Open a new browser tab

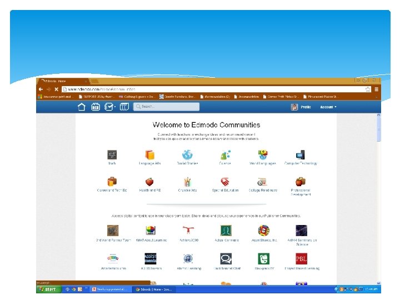(94, 81)
